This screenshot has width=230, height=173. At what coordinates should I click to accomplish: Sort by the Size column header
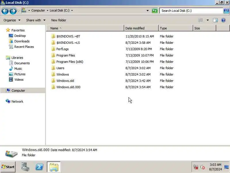pyautogui.click(x=204, y=28)
